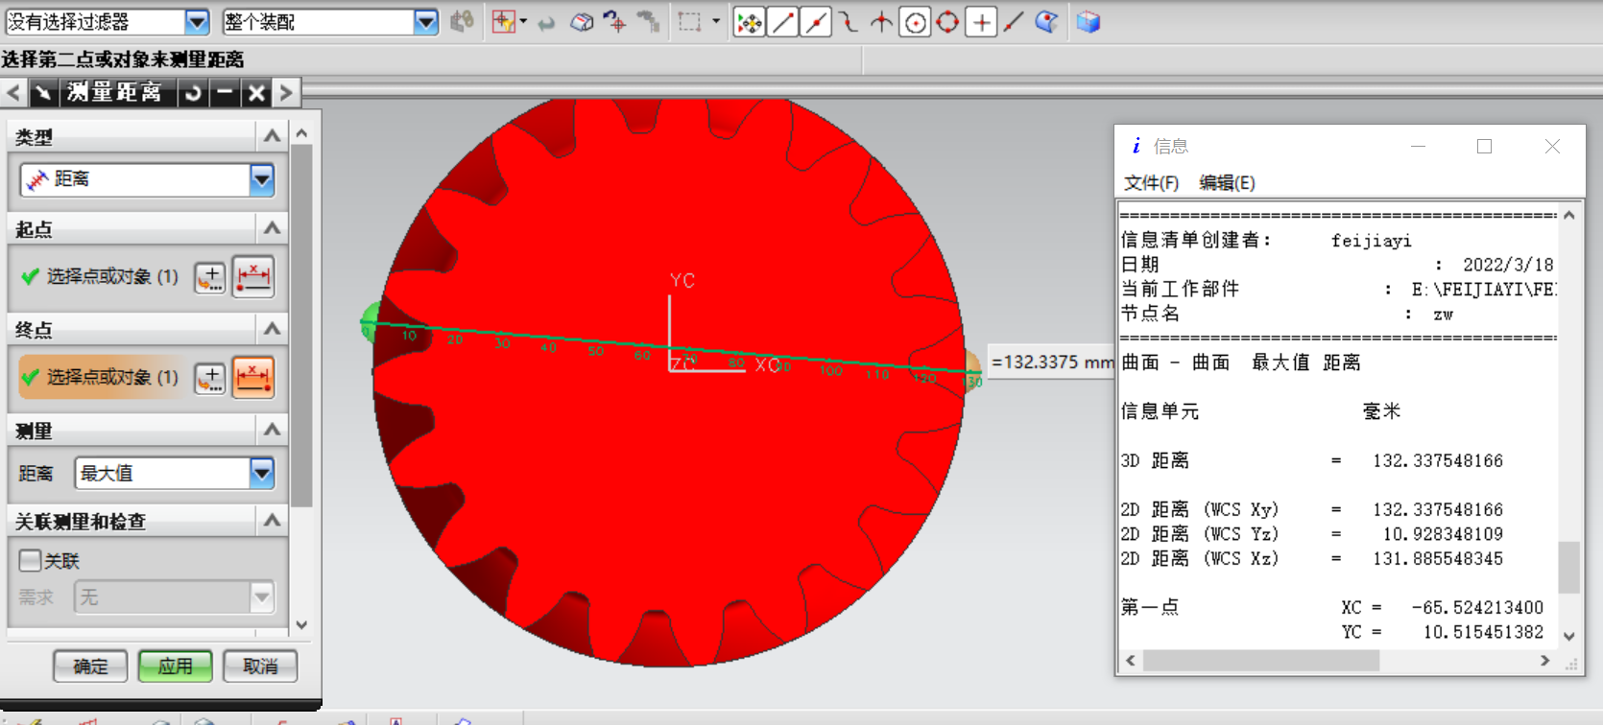The height and width of the screenshot is (725, 1603).
Task: Collapse the 测量 section
Action: (x=273, y=430)
